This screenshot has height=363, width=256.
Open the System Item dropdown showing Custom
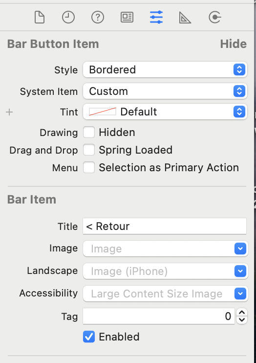[165, 91]
